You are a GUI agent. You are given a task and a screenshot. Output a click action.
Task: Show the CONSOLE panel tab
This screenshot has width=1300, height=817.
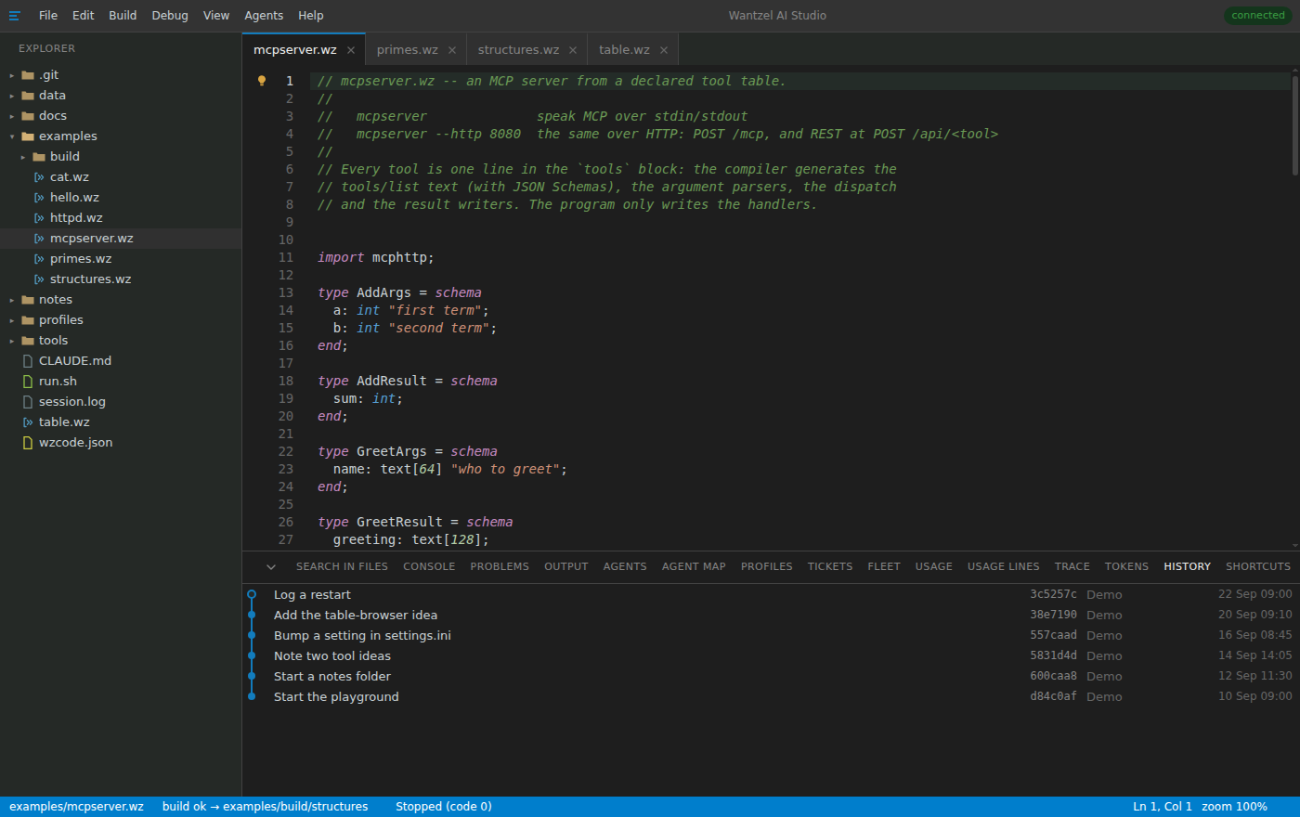click(429, 566)
